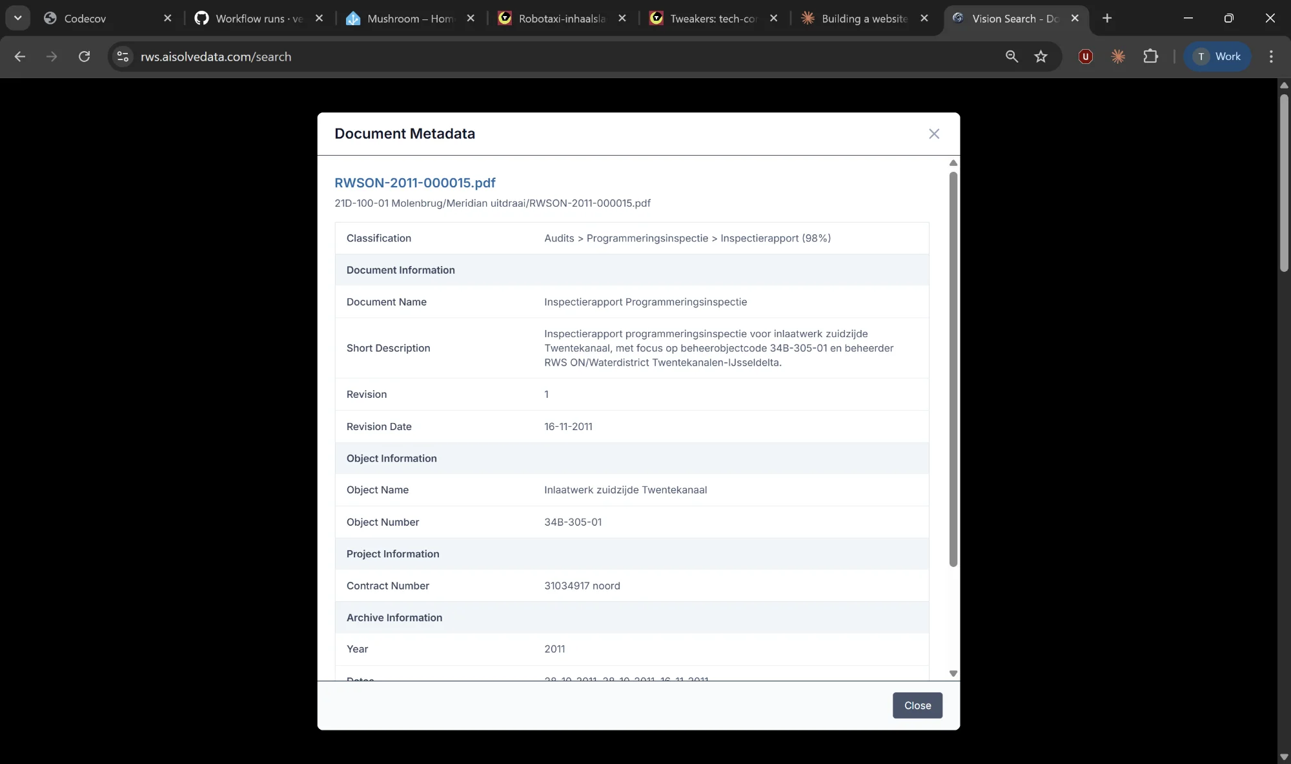Dismiss the Document Metadata dialog with X
Viewport: 1291px width, 764px height.
coord(934,134)
